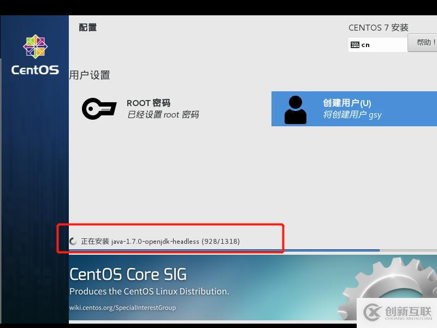Select the ROOT password key icon
437x328 pixels.
pos(99,108)
